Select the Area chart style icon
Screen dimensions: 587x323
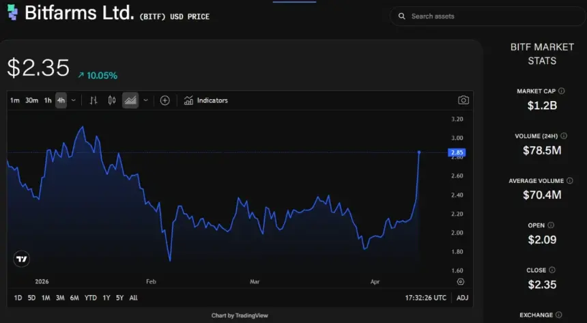tap(130, 100)
